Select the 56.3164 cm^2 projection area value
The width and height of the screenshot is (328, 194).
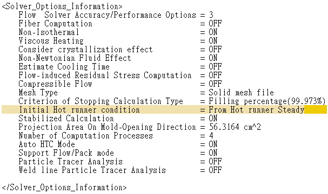(x=235, y=127)
